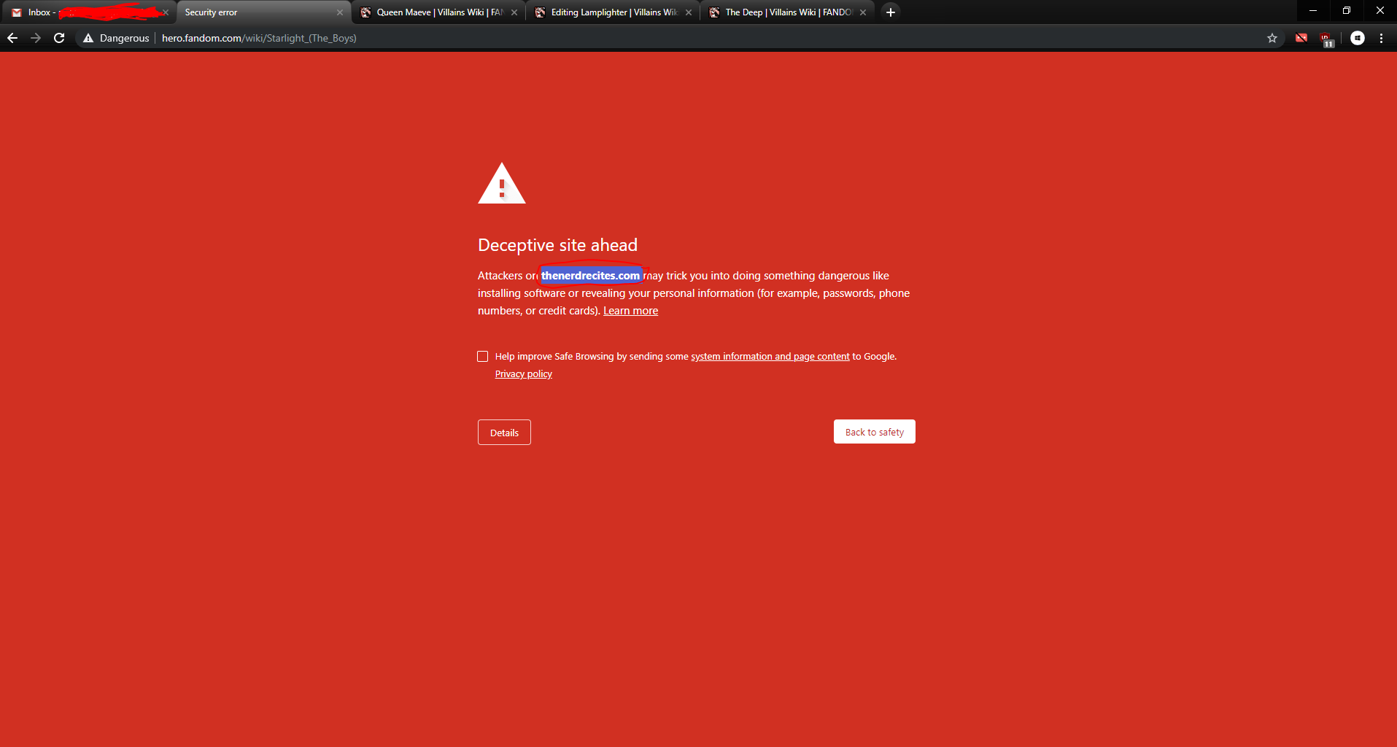
Task: Open the red blocked-camera extension icon
Action: tap(1301, 38)
